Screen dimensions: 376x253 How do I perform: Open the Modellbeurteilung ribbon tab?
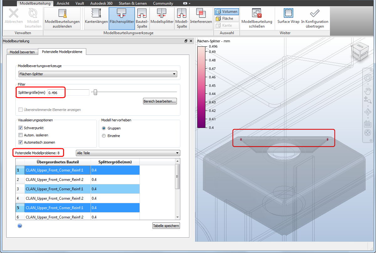(35, 3)
